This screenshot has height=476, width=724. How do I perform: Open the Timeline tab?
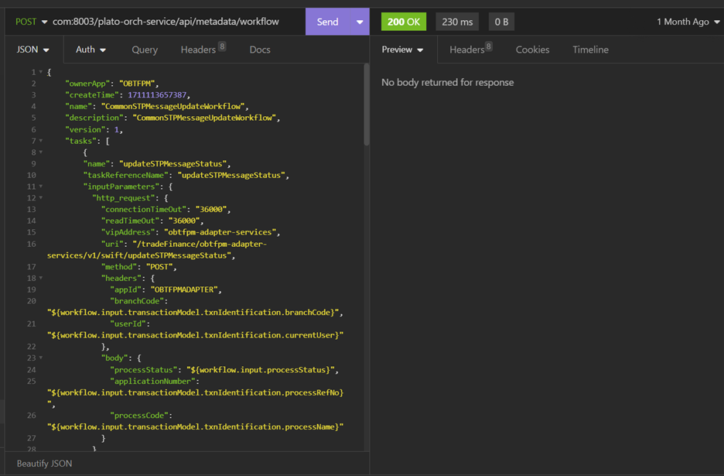coord(590,50)
